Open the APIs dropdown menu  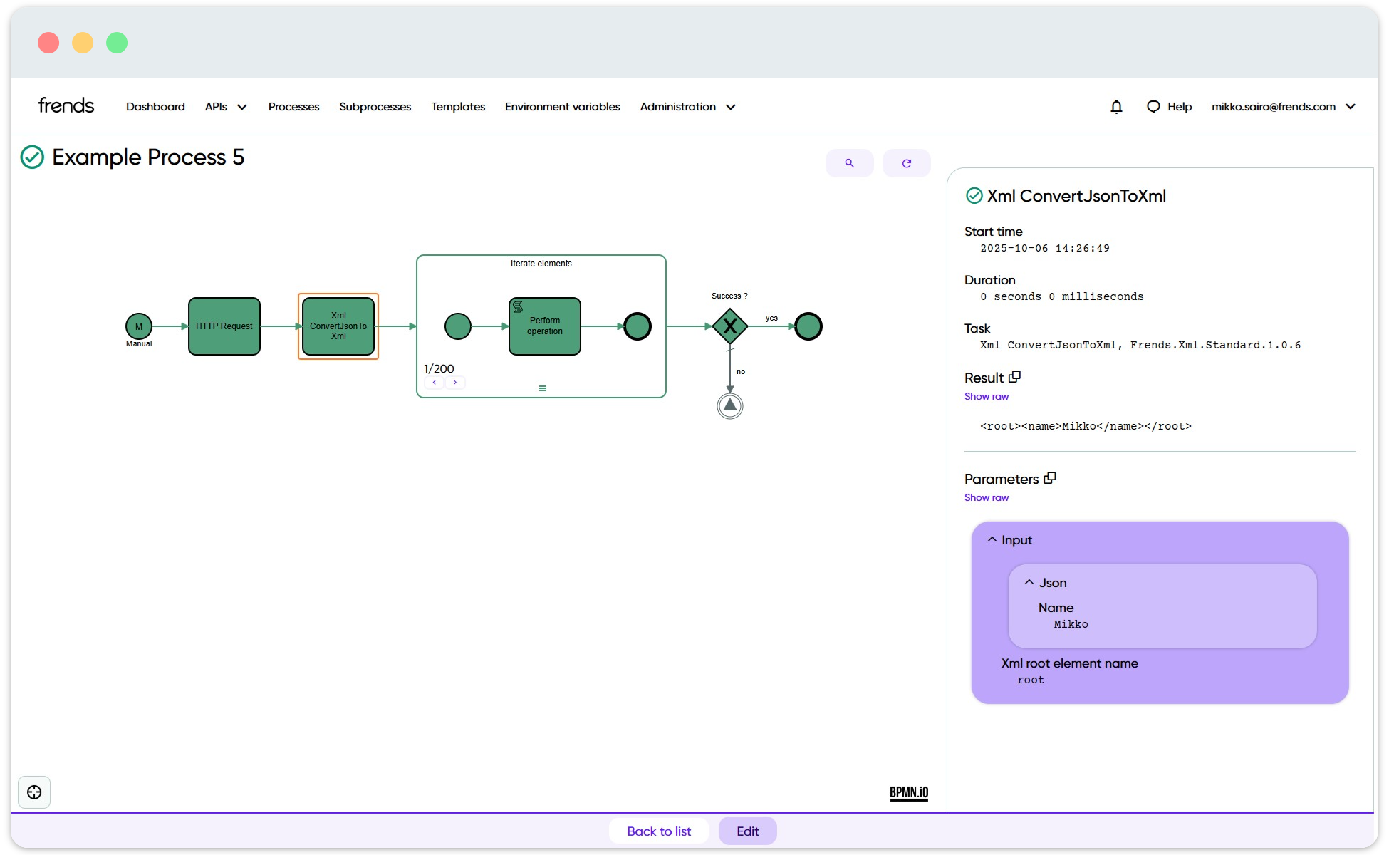[226, 107]
